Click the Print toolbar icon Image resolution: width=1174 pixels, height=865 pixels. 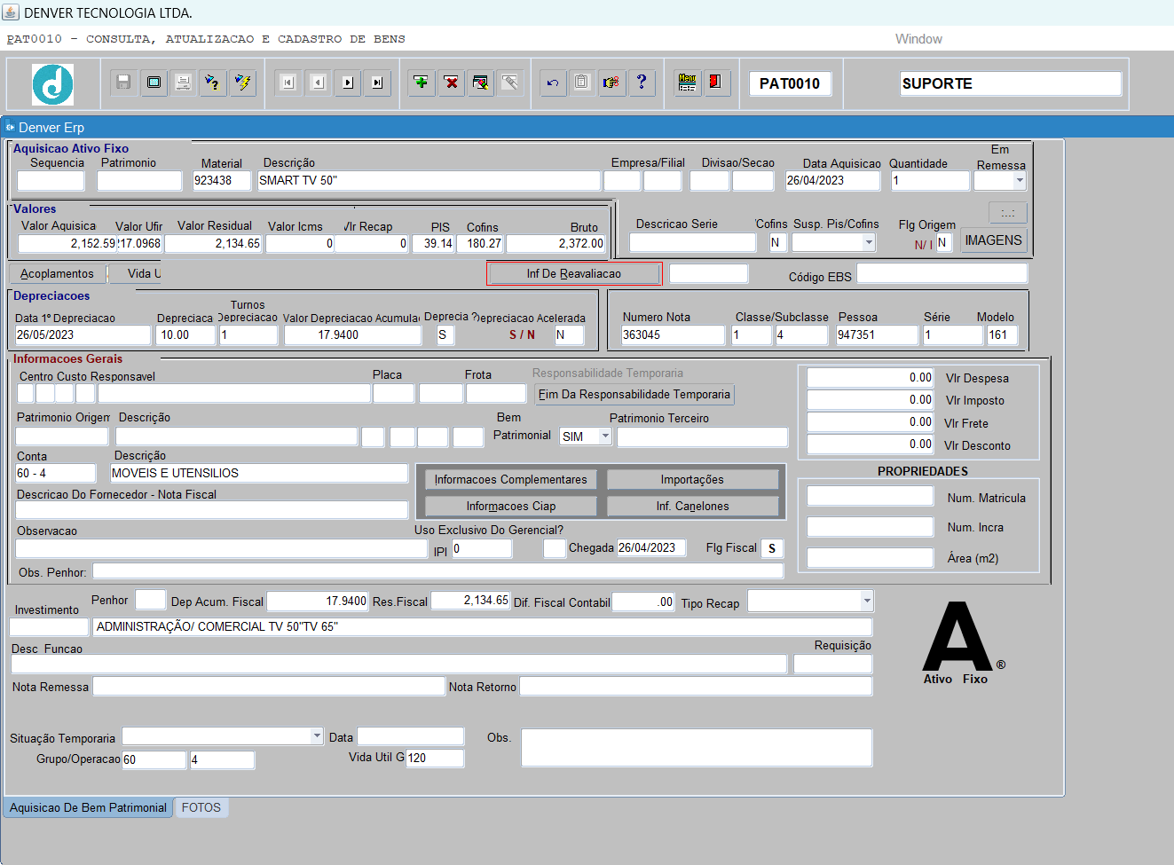tap(183, 83)
